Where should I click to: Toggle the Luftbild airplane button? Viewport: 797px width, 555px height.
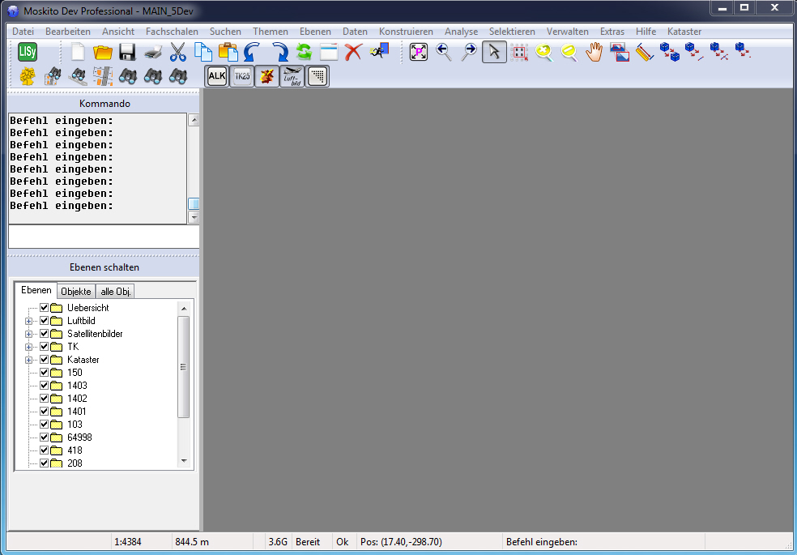[x=292, y=76]
